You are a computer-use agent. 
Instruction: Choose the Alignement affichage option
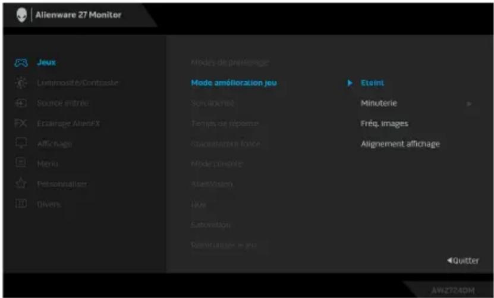pos(400,144)
